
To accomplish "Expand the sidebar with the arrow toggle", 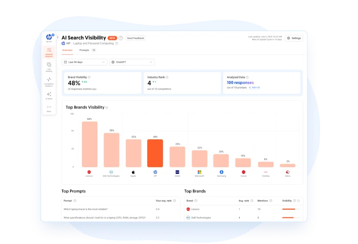I will tap(58, 37).
